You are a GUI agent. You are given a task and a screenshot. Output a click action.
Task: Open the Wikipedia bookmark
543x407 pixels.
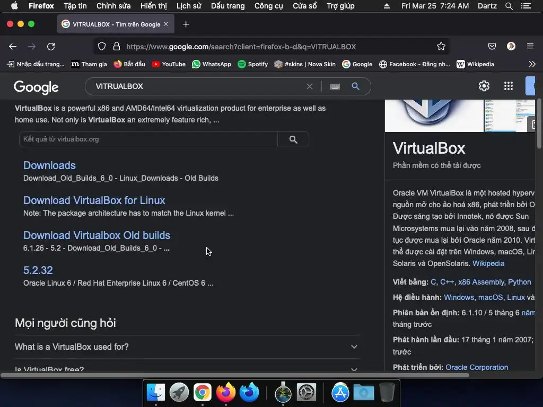pos(475,64)
